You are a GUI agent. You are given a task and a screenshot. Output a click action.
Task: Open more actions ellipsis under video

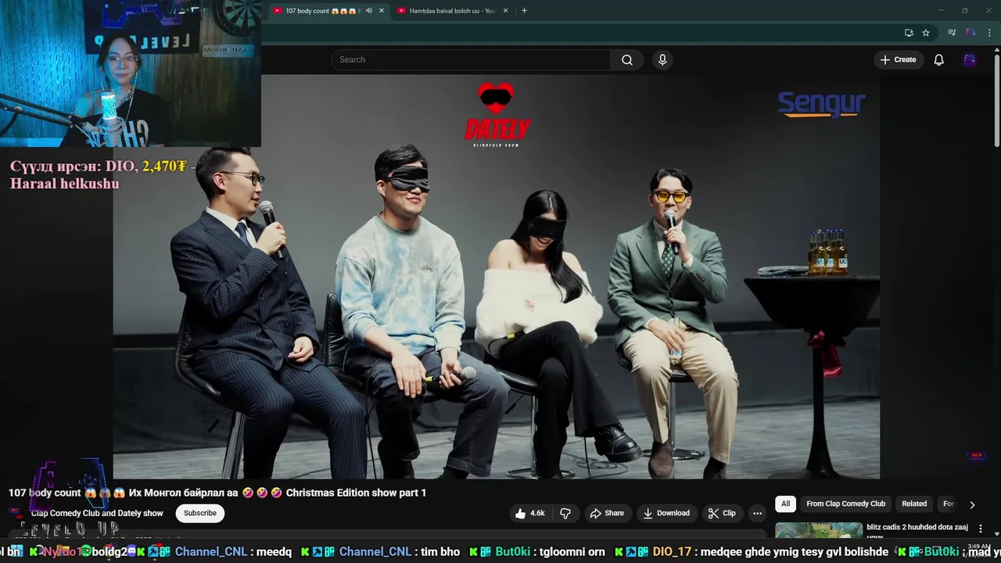tap(757, 513)
